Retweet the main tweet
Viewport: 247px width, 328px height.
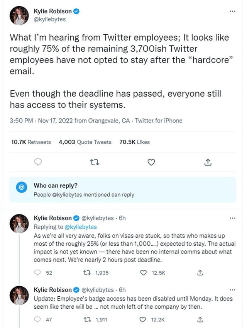tap(94, 162)
